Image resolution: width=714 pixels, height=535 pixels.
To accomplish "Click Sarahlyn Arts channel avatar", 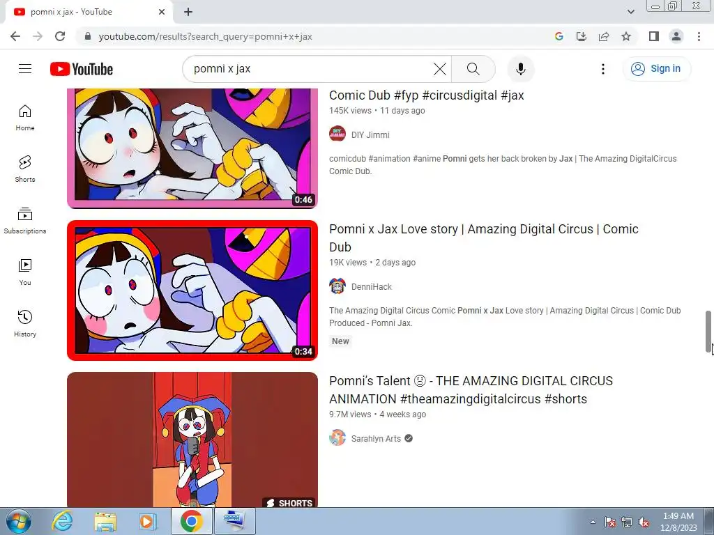I will (337, 437).
